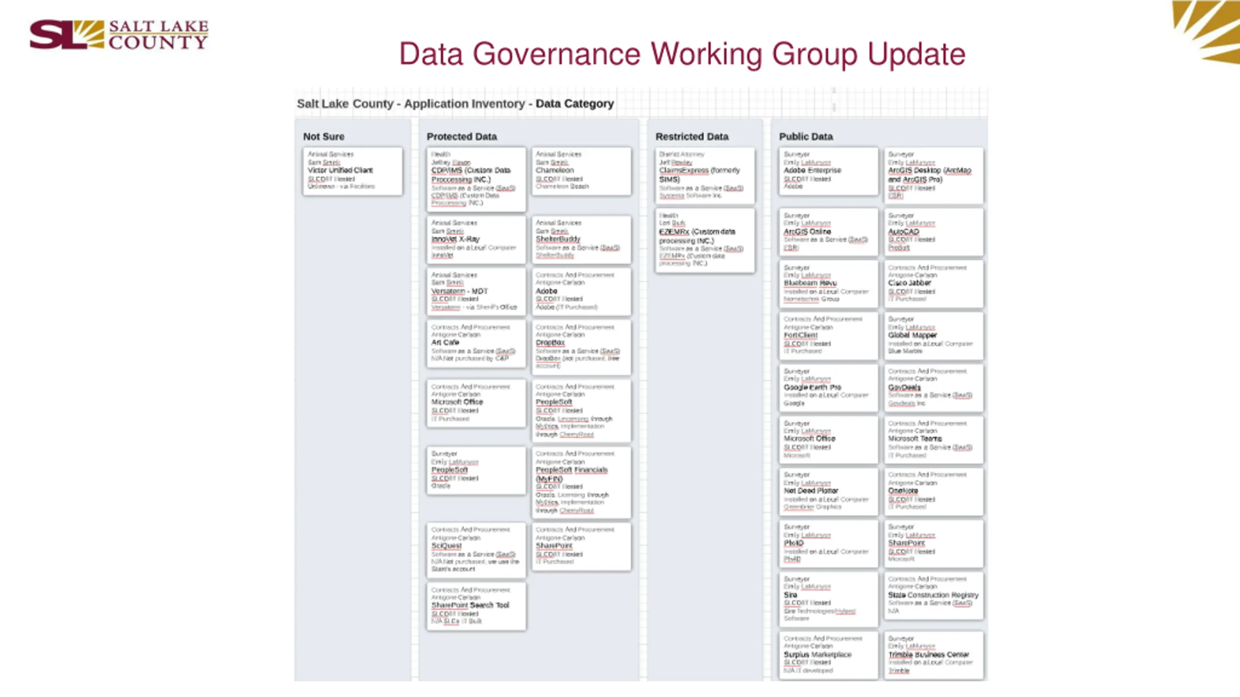Viewport: 1240px width, 697px height.
Task: Open the Bluebeam Revu card
Action: point(829,284)
